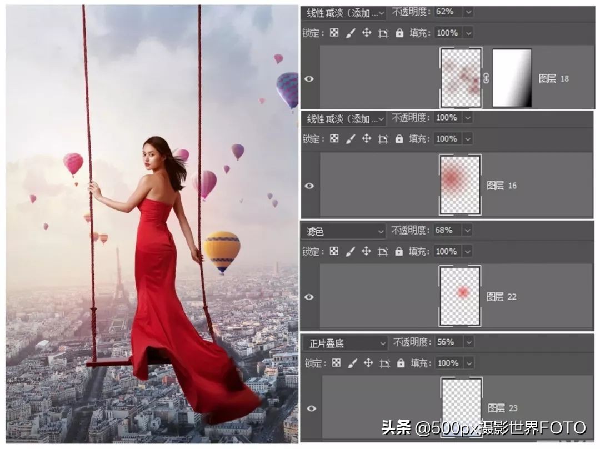The image size is (600, 449).
Task: Open fill dropdown arrow above 图层 23
Action: pos(469,363)
